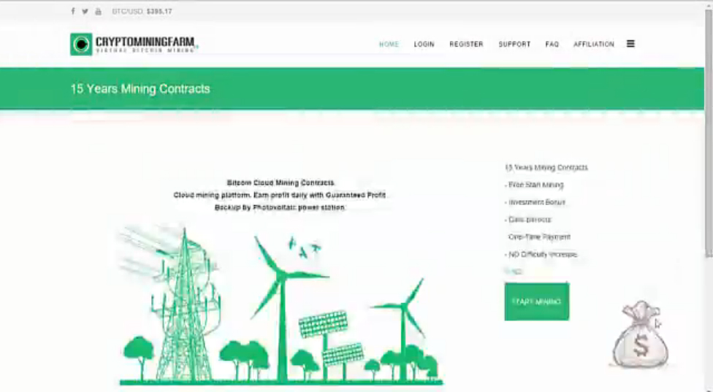Click the NO Difficulty Increase list item

point(541,254)
